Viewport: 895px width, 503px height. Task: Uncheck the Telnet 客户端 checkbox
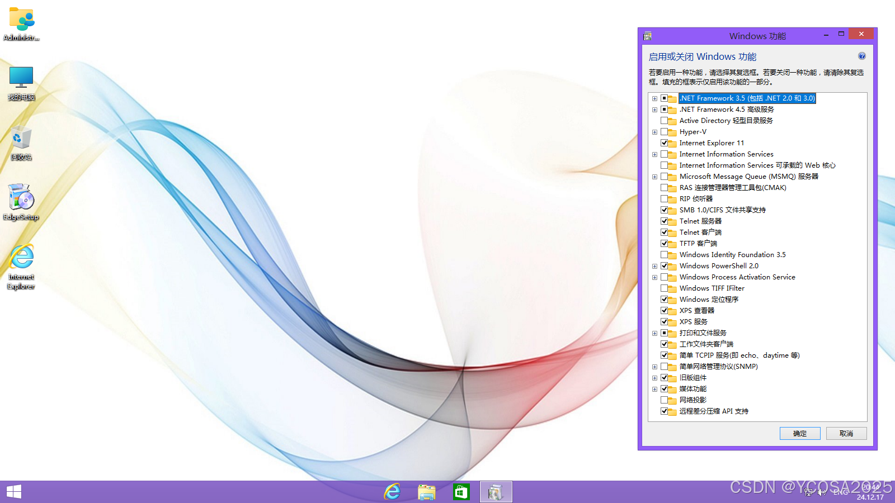click(664, 232)
